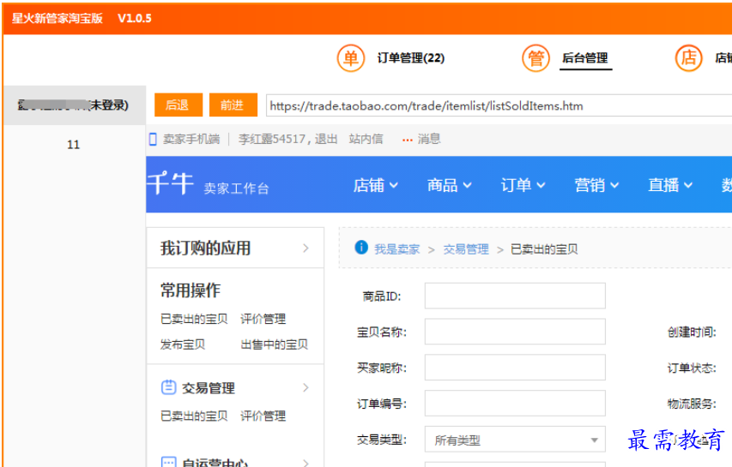Open 已卖出的宝贝 under 交易管理
732x467 pixels.
coord(194,416)
